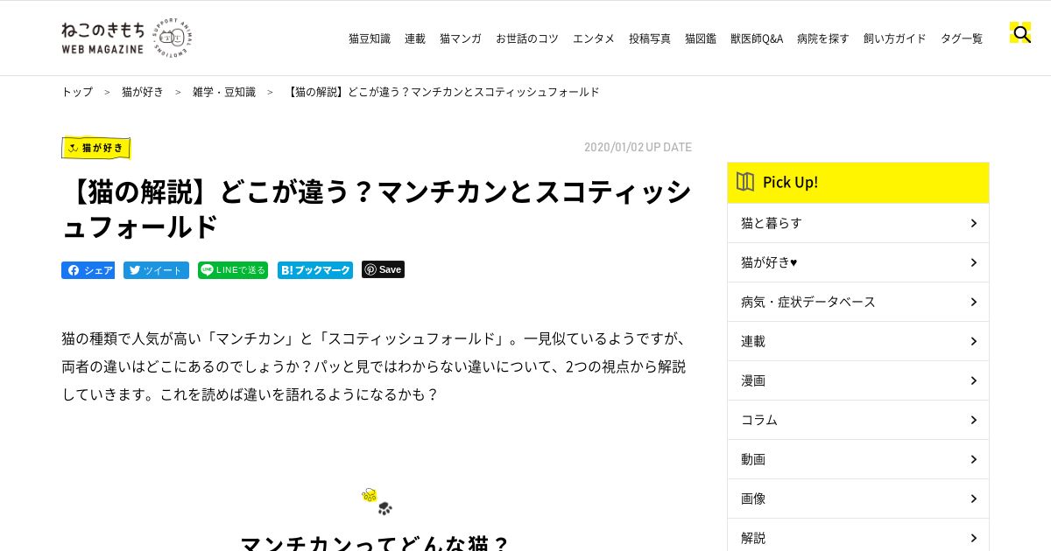
Task: Click the chevron beside 解説
Action: pos(973,538)
